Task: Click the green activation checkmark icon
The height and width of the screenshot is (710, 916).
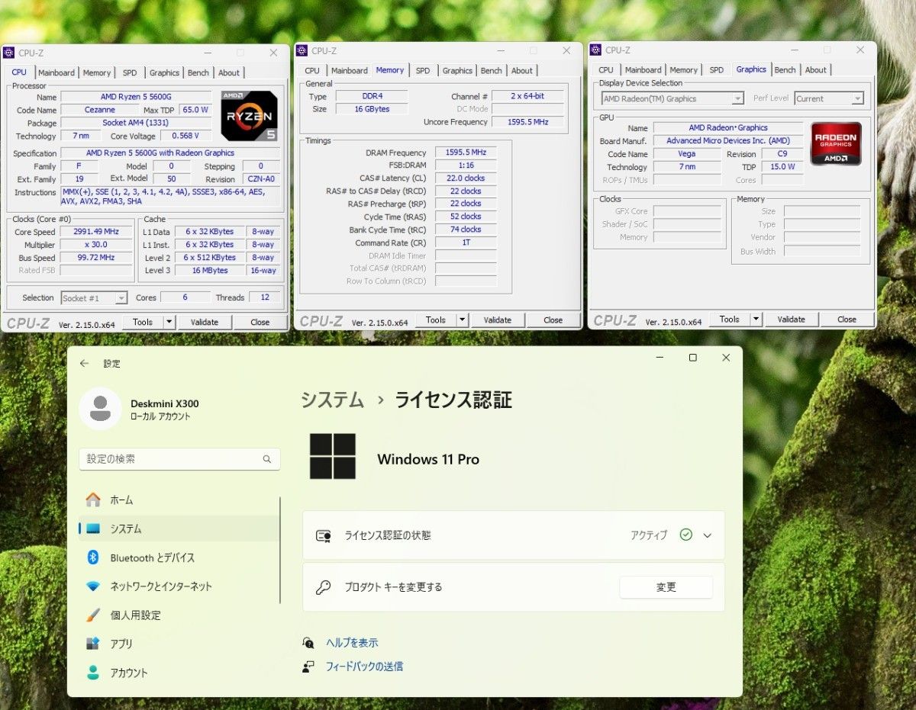Action: [685, 535]
